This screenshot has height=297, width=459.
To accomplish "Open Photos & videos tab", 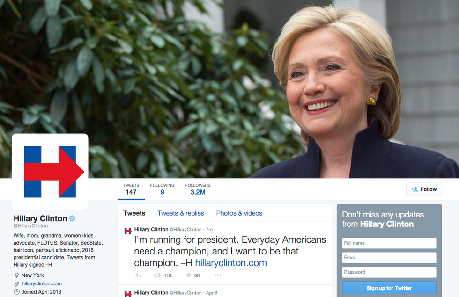I will [x=239, y=213].
